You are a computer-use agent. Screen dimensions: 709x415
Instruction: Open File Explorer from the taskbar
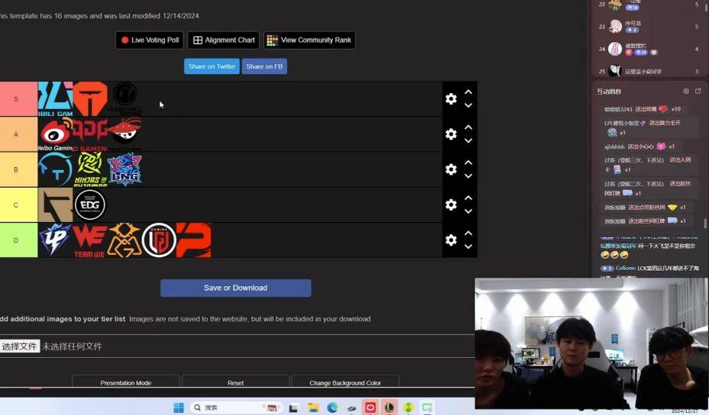[x=312, y=408]
